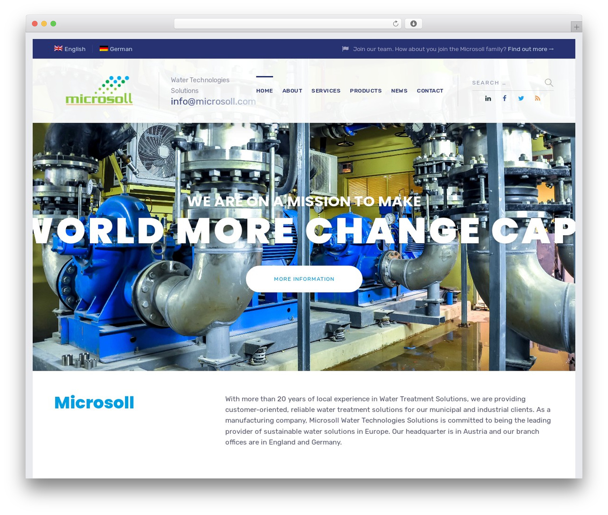The height and width of the screenshot is (515, 608).
Task: Click the info@microsoll.com email address
Action: [x=213, y=101]
